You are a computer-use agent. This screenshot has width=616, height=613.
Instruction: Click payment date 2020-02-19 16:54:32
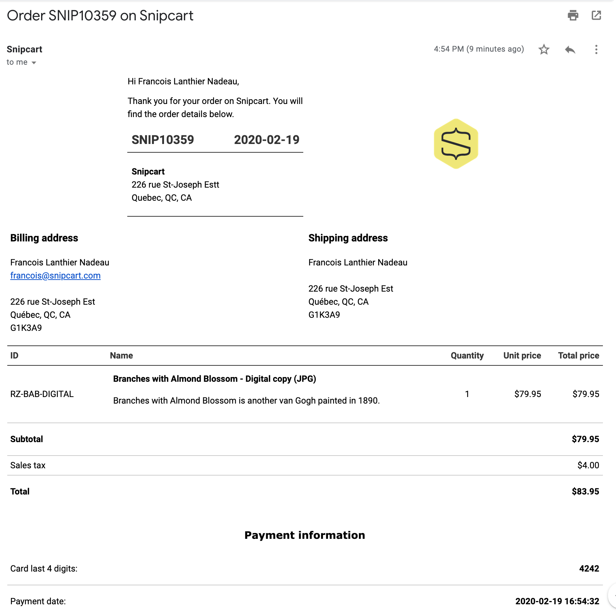(x=557, y=601)
